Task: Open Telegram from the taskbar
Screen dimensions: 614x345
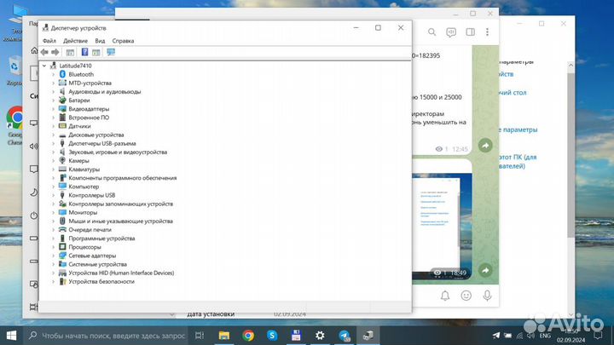Action: pyautogui.click(x=345, y=336)
